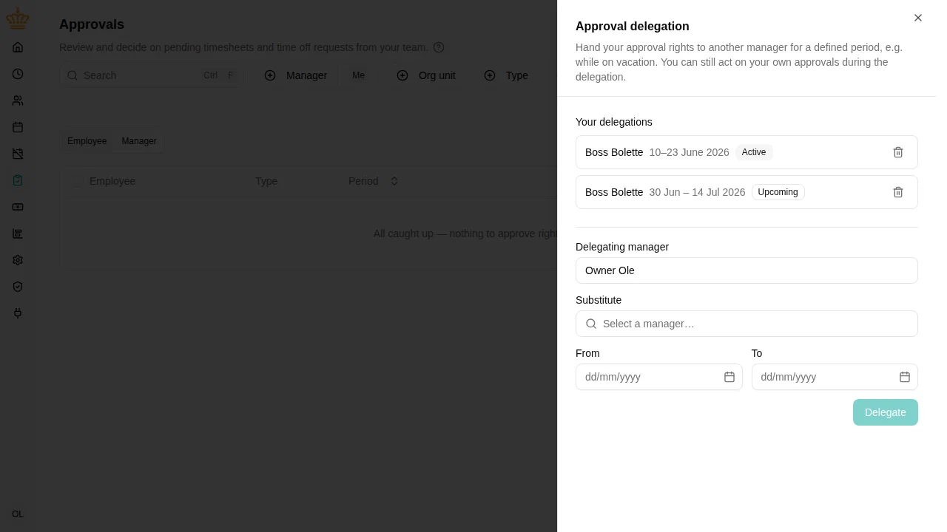This screenshot has height=532, width=947.
Task: Open the calendar sidebar icon
Action: pos(18,127)
